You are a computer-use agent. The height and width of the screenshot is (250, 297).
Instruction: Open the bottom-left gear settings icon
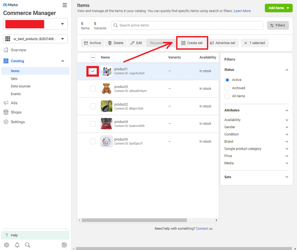(x=7, y=245)
